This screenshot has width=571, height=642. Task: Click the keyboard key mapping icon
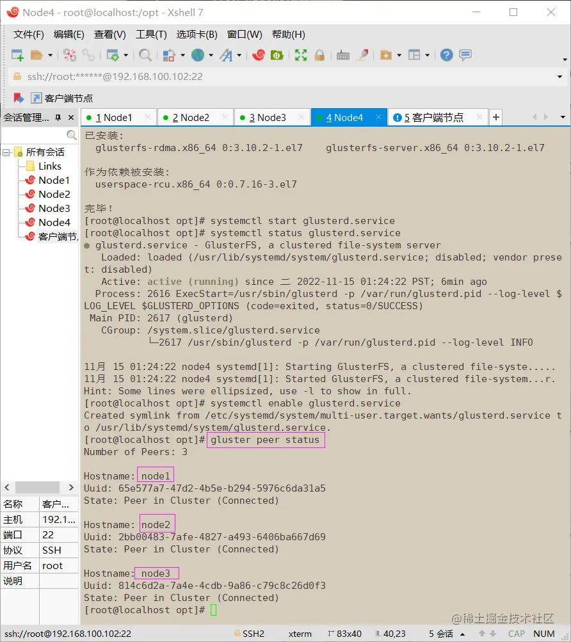343,55
